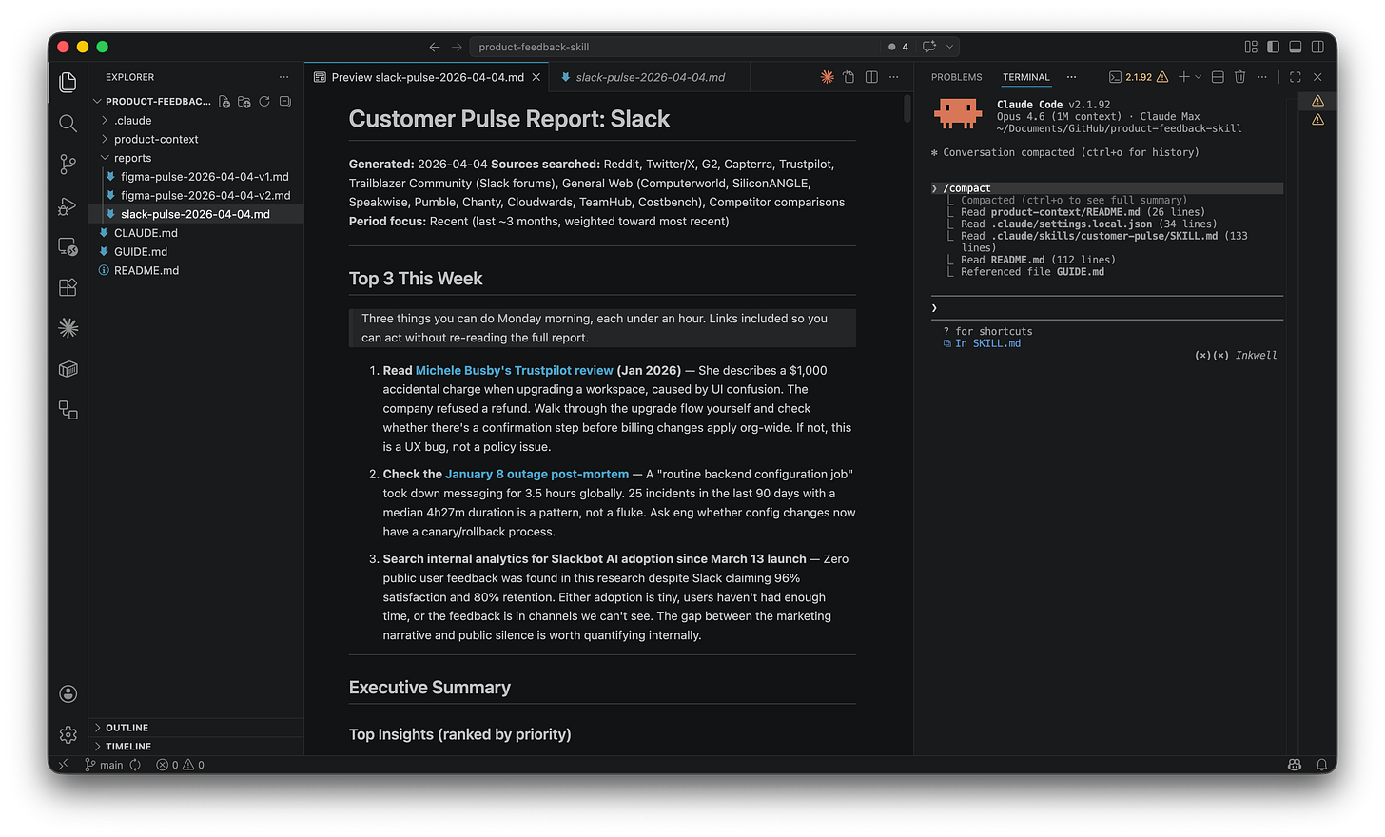Open the Run and Debug view
The height and width of the screenshot is (837, 1385).
[68, 205]
